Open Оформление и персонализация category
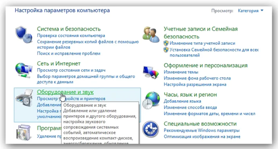This screenshot has width=278, height=149. (x=206, y=65)
